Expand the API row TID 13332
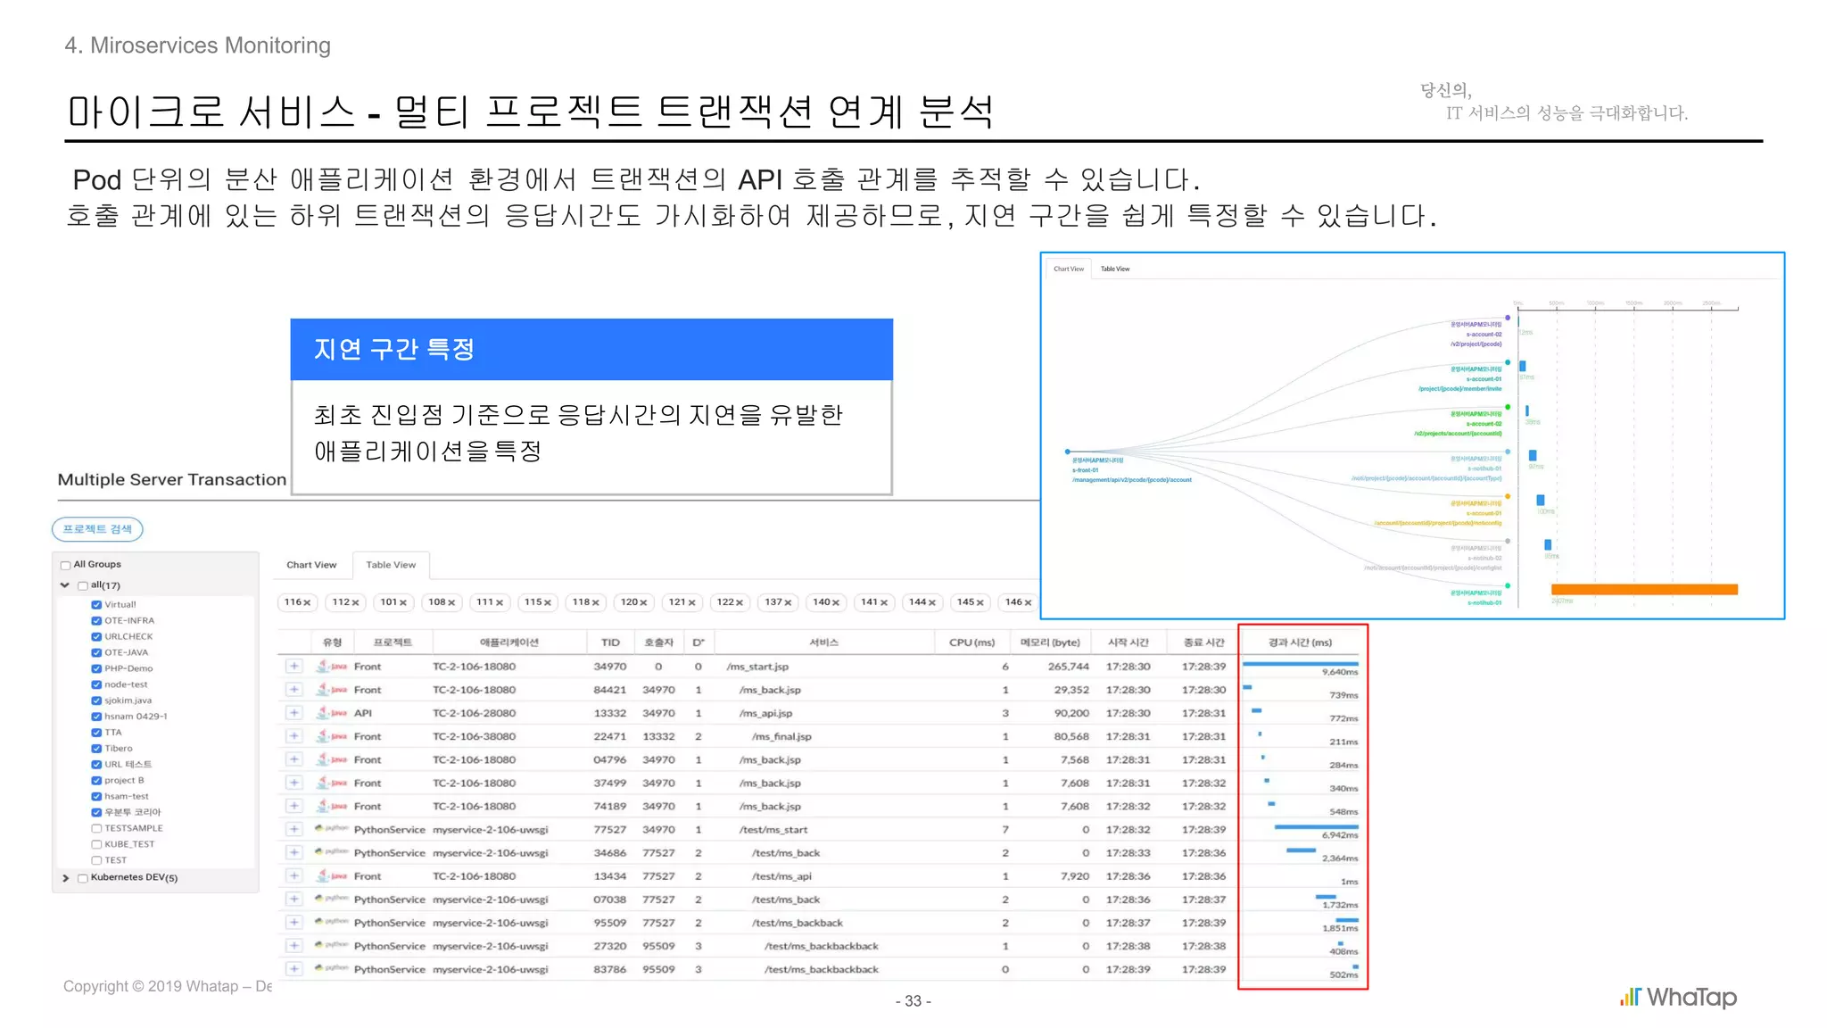1827x1028 pixels. [293, 712]
